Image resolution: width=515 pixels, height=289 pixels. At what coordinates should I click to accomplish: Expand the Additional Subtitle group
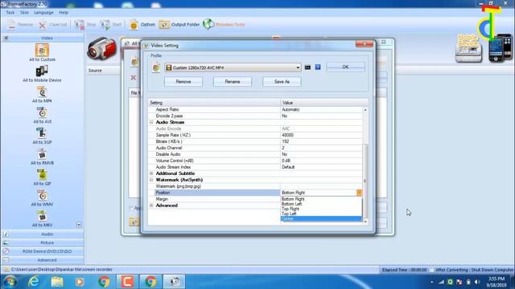pos(151,173)
